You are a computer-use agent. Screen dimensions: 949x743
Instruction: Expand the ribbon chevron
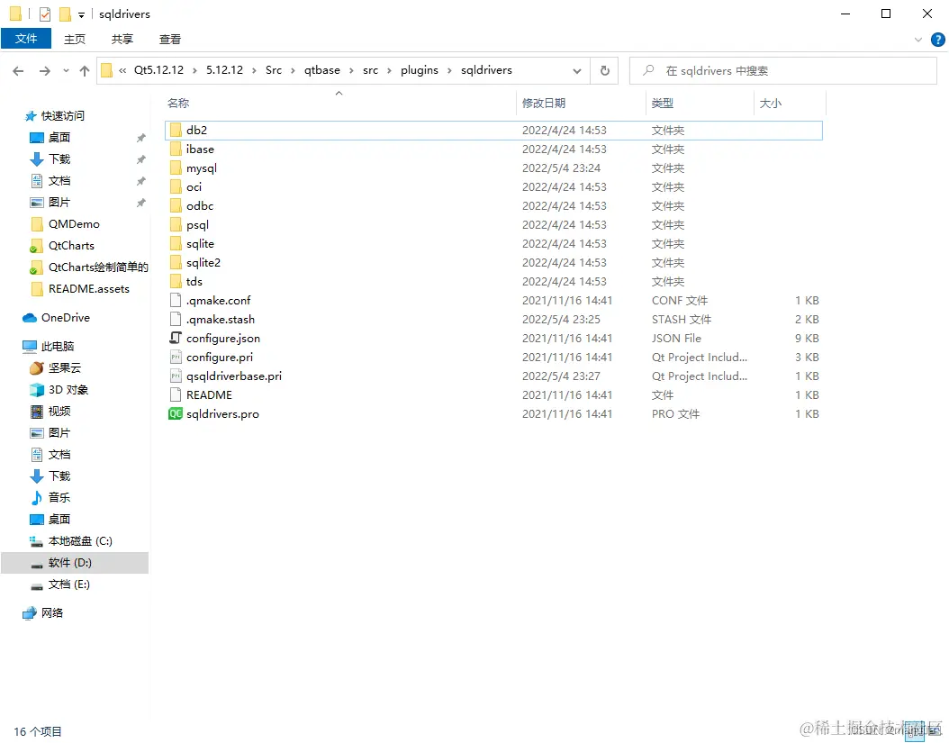[x=918, y=40]
